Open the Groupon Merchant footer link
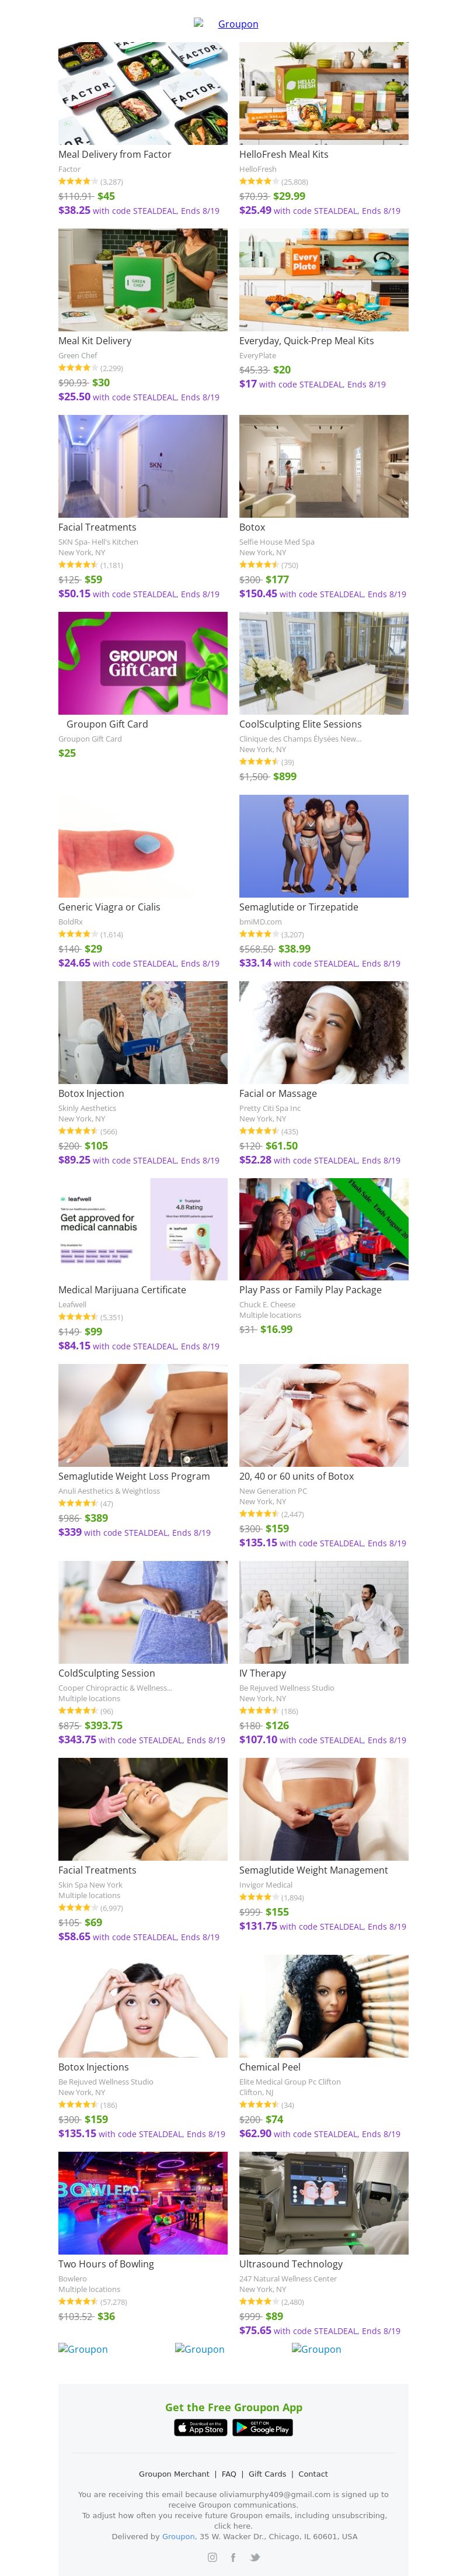The height and width of the screenshot is (2576, 467). [173, 2473]
